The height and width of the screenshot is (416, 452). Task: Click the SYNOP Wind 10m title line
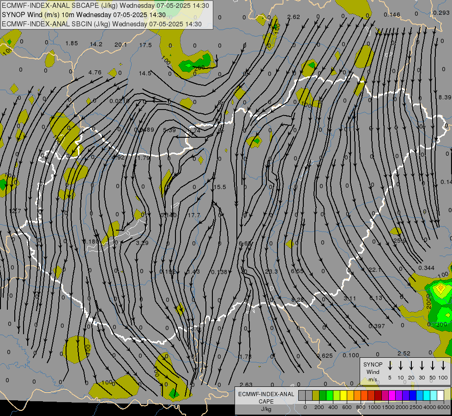(84, 15)
